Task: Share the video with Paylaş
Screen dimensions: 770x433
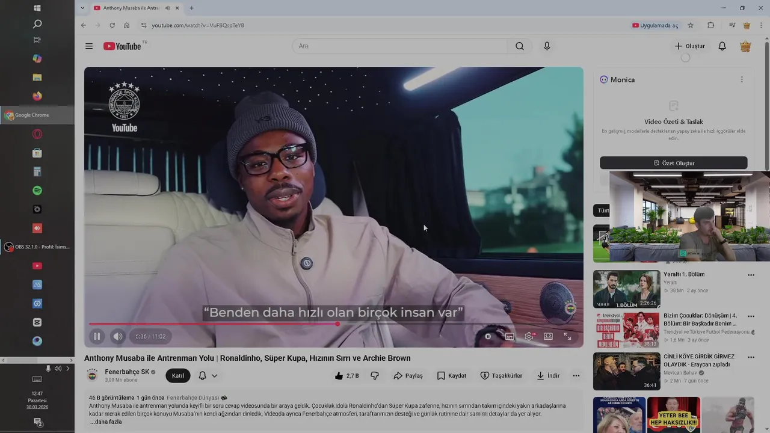Action: 408,376
